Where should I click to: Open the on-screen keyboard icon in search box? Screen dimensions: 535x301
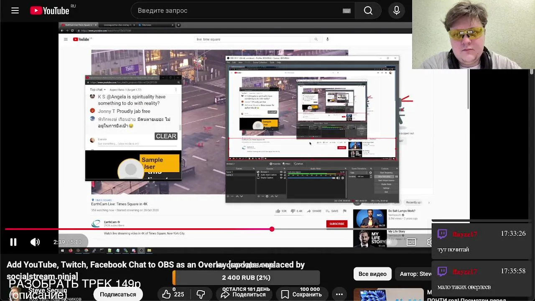(x=346, y=10)
